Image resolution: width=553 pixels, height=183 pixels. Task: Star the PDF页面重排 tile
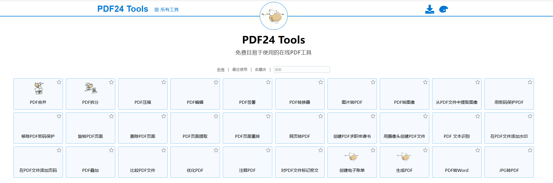268,116
